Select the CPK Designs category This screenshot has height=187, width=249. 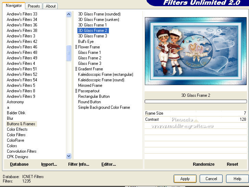[x=17, y=157]
